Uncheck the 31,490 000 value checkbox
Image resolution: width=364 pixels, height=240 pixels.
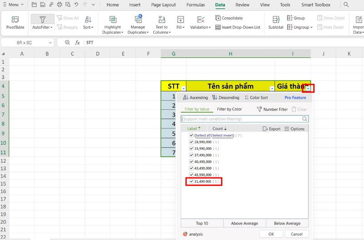pyautogui.click(x=191, y=181)
